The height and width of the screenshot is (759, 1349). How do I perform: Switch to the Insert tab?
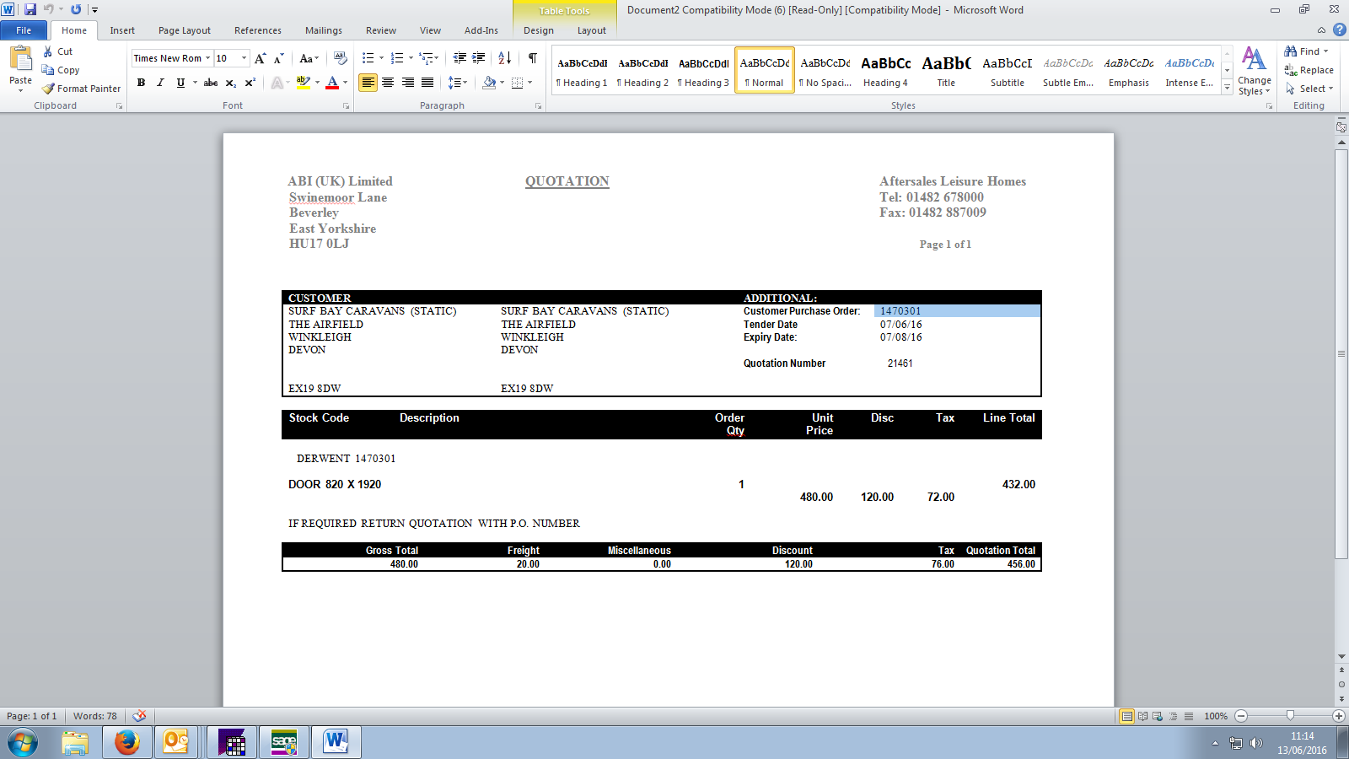[122, 30]
